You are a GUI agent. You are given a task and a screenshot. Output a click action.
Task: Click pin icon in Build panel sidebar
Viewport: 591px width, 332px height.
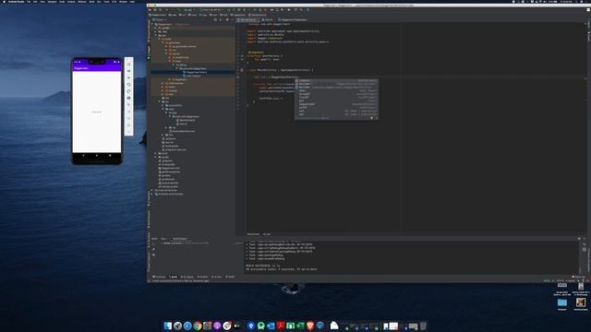[153, 249]
